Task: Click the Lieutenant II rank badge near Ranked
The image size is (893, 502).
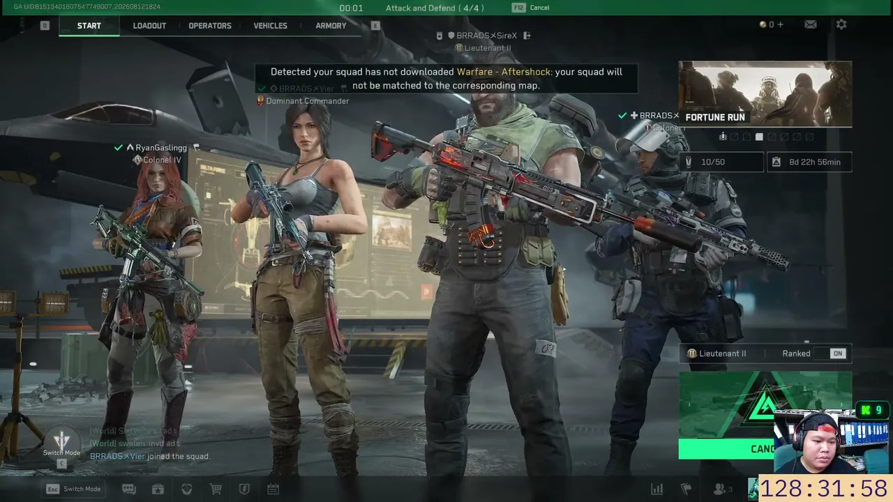Action: (692, 353)
